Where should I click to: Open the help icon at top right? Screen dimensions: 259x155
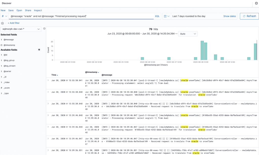pyautogui.click(x=256, y=3)
